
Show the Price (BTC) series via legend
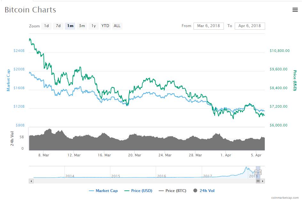coord(173,191)
